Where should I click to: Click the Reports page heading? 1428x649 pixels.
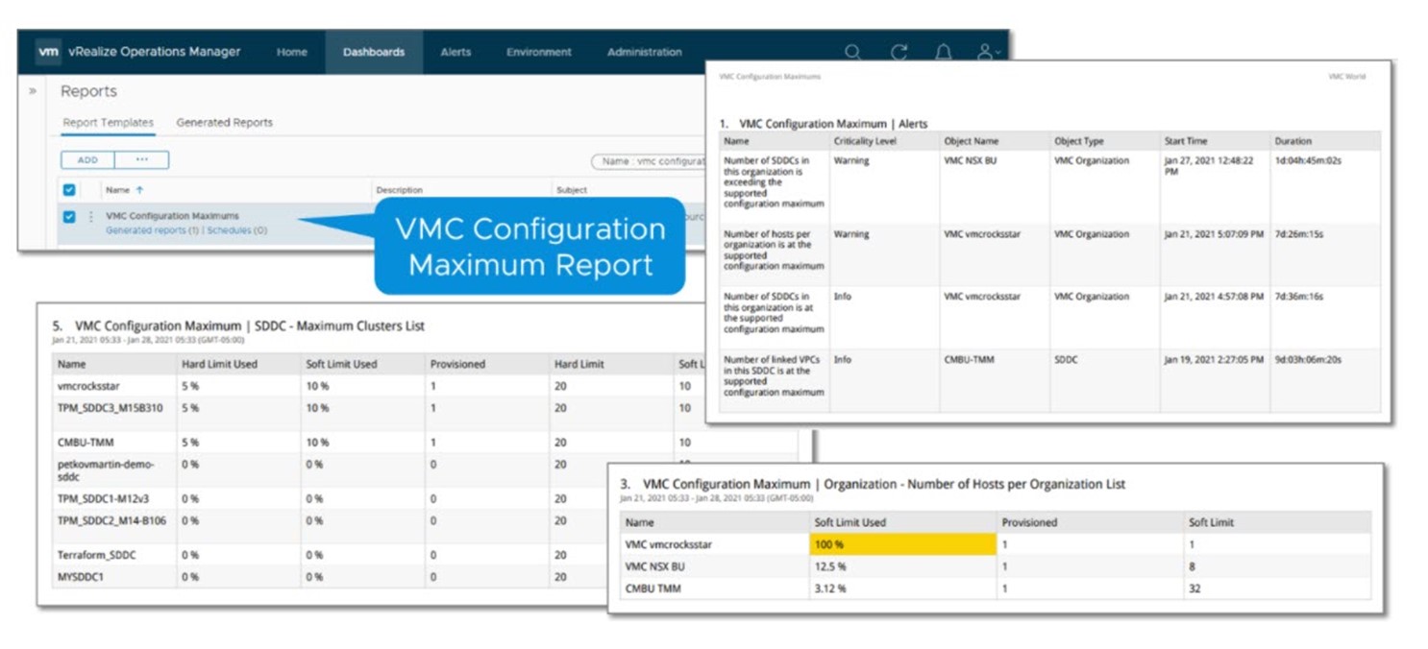88,91
